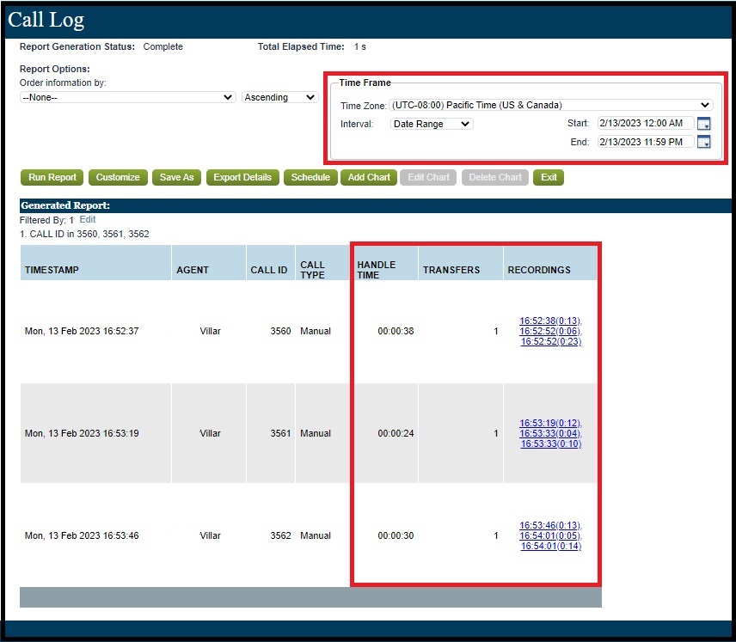Open the Interval Date Range dropdown

point(432,124)
